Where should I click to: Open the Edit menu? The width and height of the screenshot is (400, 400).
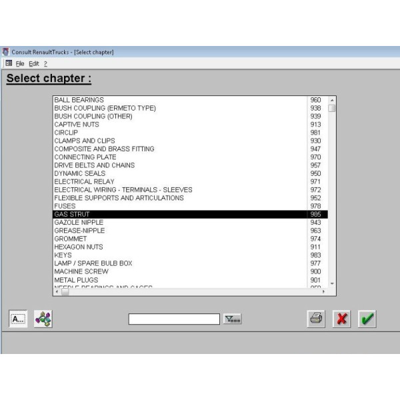click(33, 63)
